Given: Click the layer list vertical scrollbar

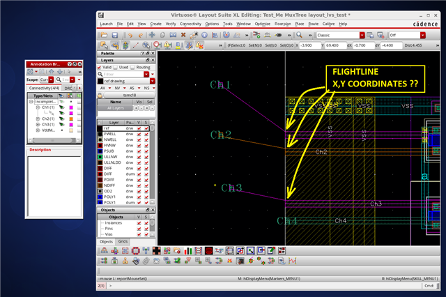Looking at the screenshot, I should click(x=152, y=162).
